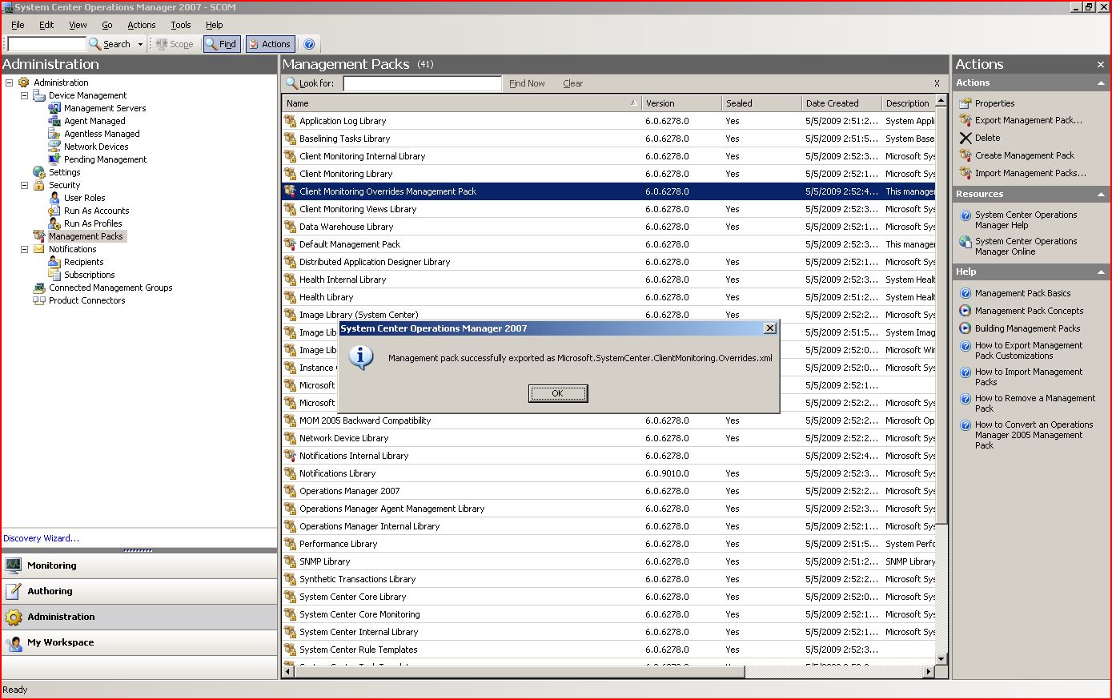Click the Export Management Pack icon
The height and width of the screenshot is (700, 1112).
pos(965,120)
